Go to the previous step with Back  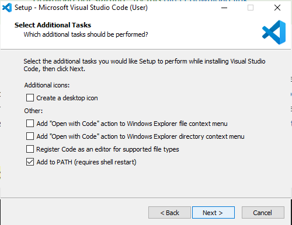(x=169, y=213)
